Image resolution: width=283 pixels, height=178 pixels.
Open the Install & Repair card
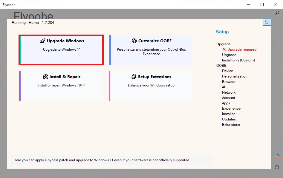coord(61,86)
